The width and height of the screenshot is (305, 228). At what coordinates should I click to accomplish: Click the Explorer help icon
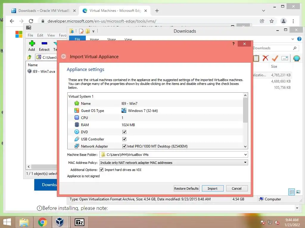299,39
